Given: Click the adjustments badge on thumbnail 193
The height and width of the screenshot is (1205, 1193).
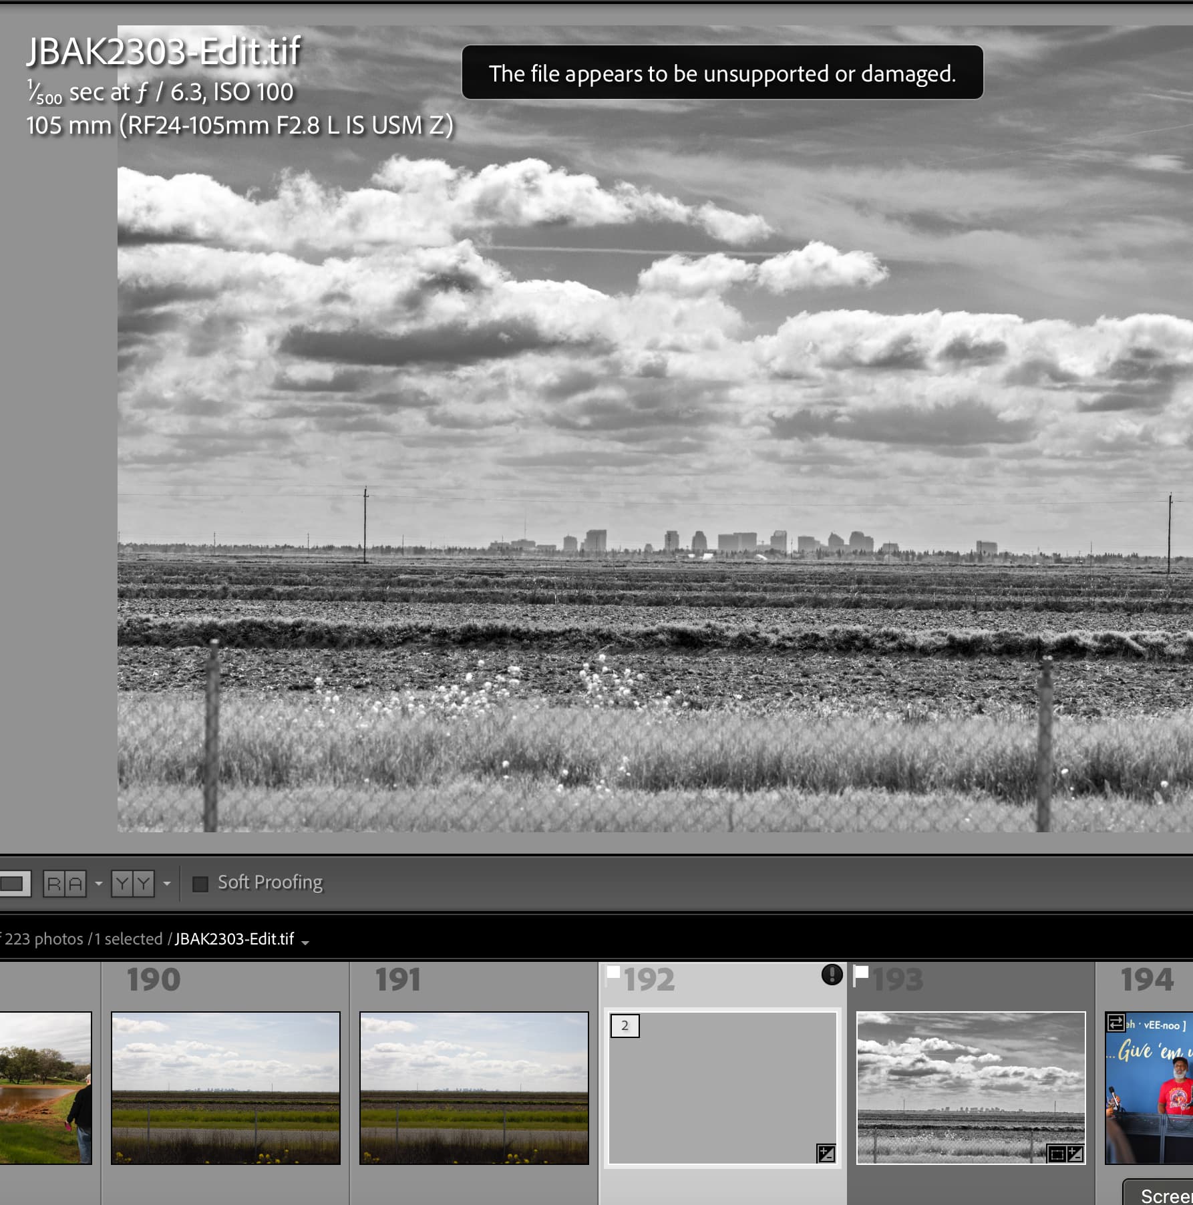Looking at the screenshot, I should point(1077,1155).
